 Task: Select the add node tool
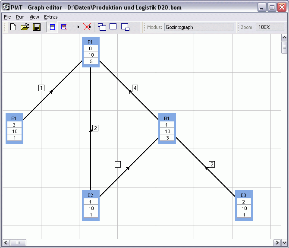(x=53, y=27)
